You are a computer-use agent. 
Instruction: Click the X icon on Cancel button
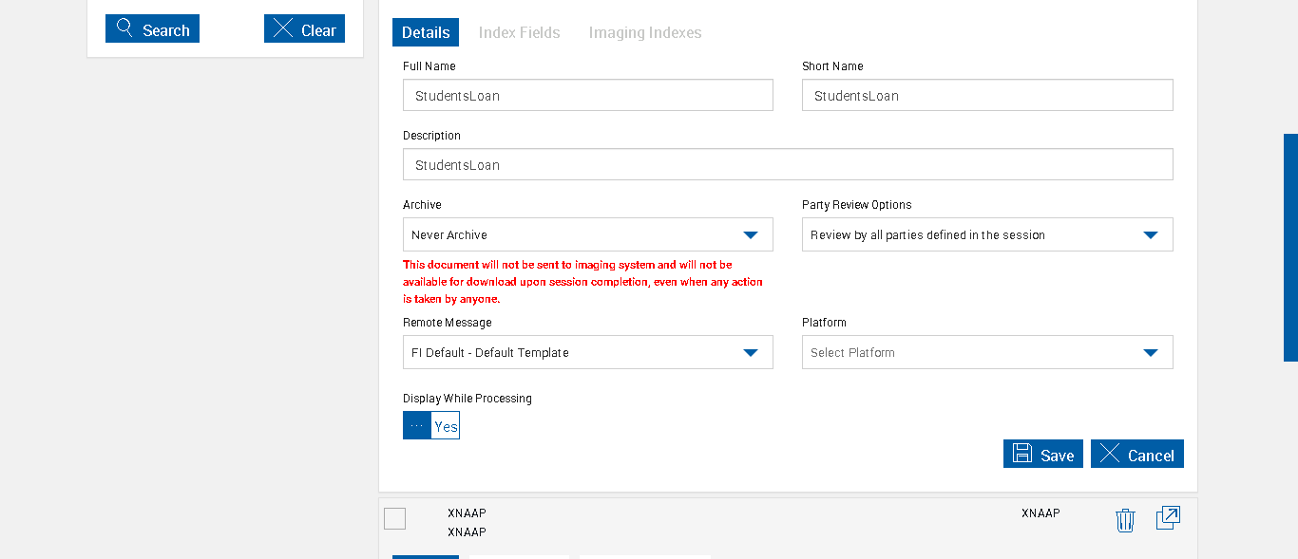pos(1109,454)
